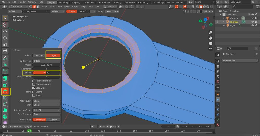Toggle Light visibility eye in outliner

coord(253,26)
